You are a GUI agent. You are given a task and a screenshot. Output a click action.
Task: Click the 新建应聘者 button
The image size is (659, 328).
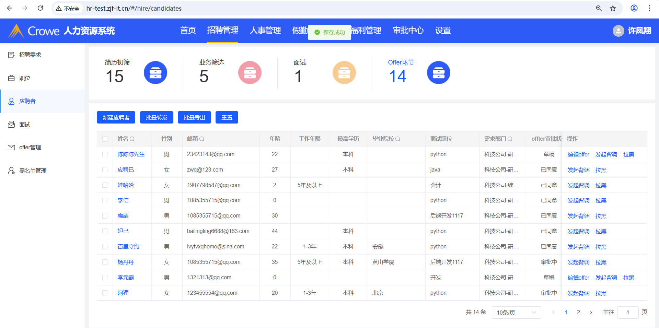(116, 117)
